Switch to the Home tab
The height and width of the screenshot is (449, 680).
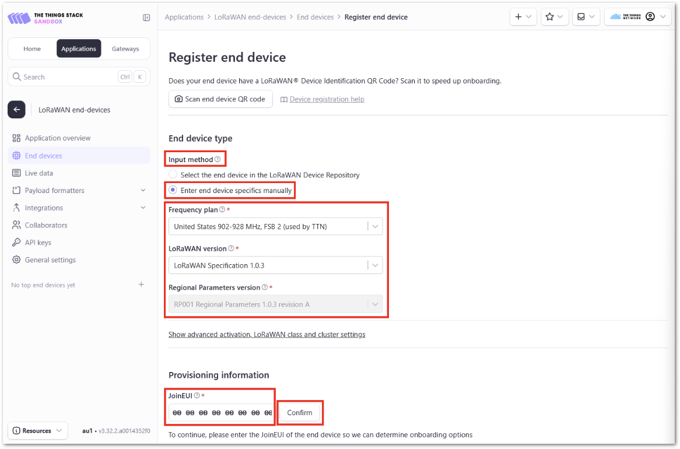32,48
